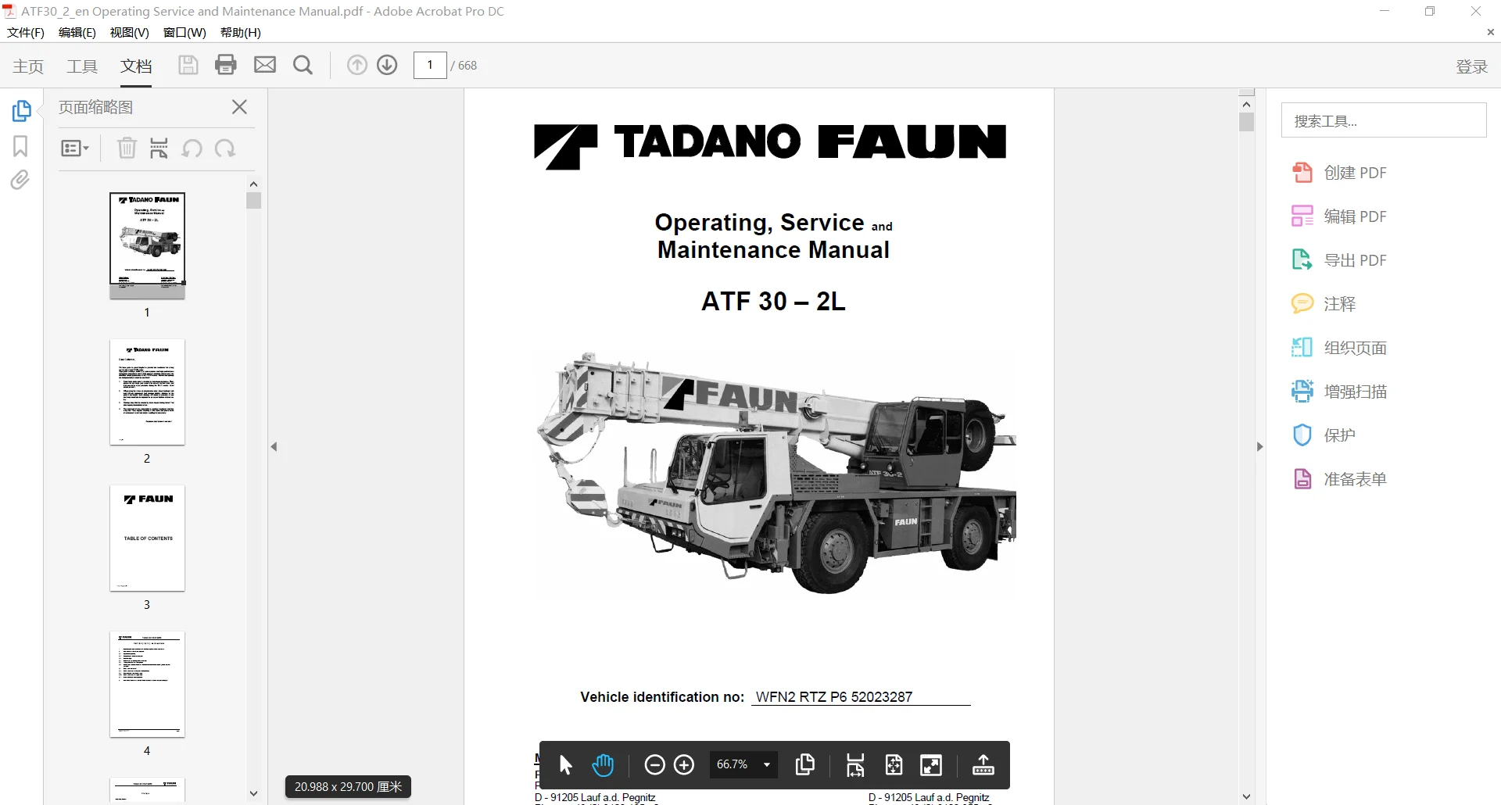Select page 4 thumbnail

(x=147, y=685)
